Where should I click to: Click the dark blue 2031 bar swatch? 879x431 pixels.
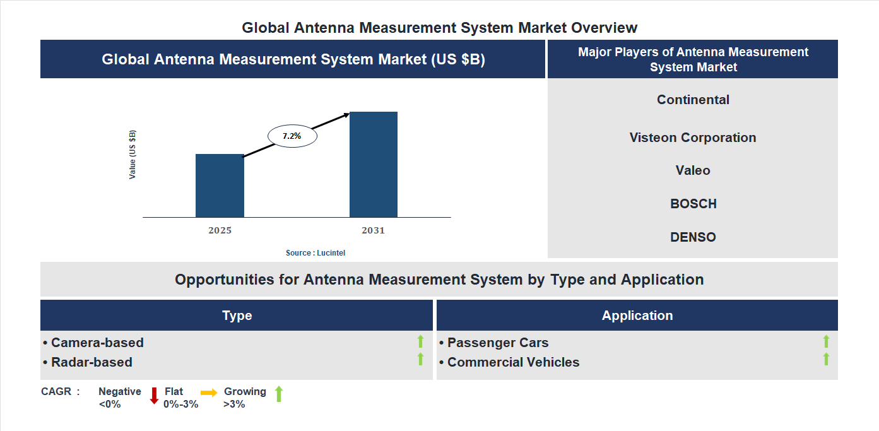374,164
